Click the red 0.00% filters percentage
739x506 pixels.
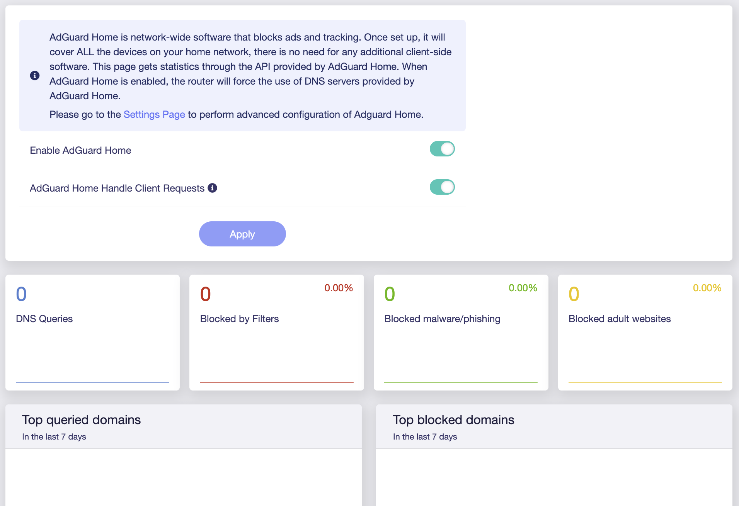coord(339,288)
